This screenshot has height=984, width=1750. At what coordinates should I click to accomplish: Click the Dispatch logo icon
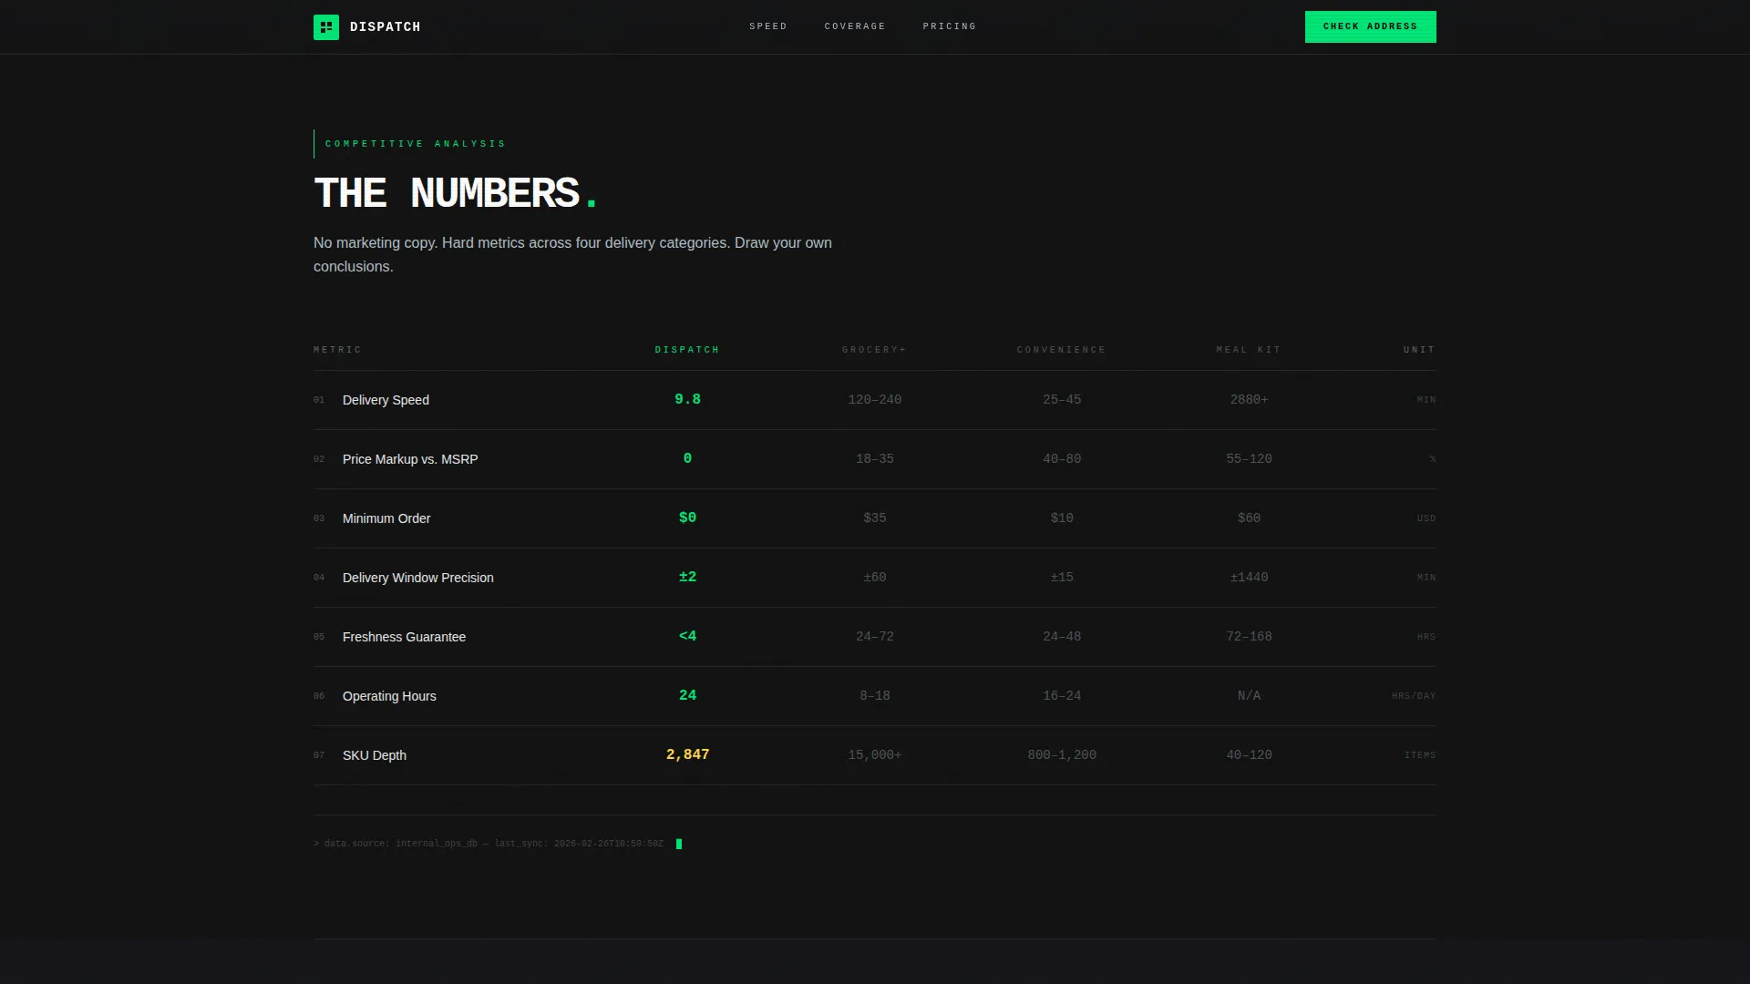(x=325, y=26)
